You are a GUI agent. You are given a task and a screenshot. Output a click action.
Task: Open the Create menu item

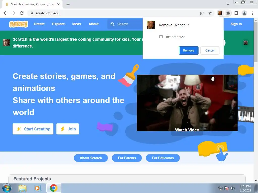pos(39,24)
